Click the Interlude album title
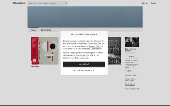The image size is (170, 106). pyautogui.click(x=35, y=66)
